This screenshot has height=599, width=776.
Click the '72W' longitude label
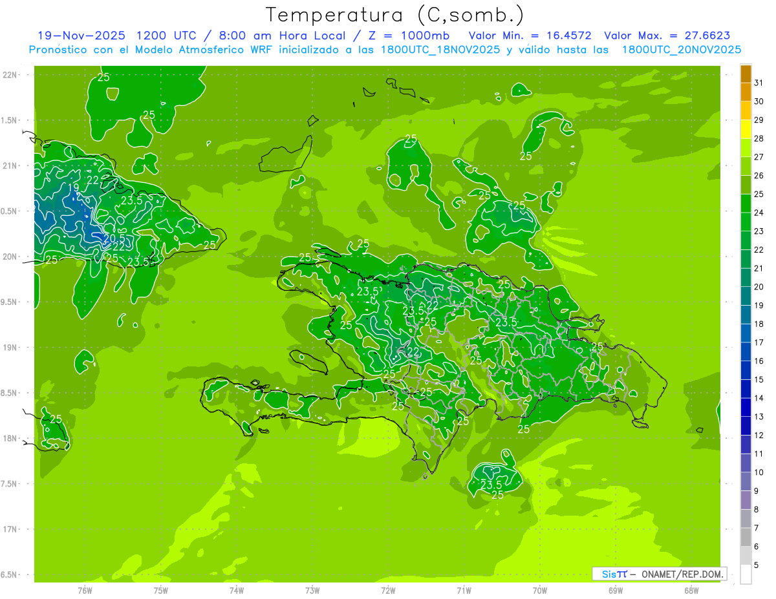point(388,590)
